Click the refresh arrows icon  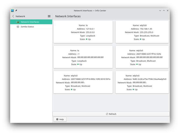107,114
